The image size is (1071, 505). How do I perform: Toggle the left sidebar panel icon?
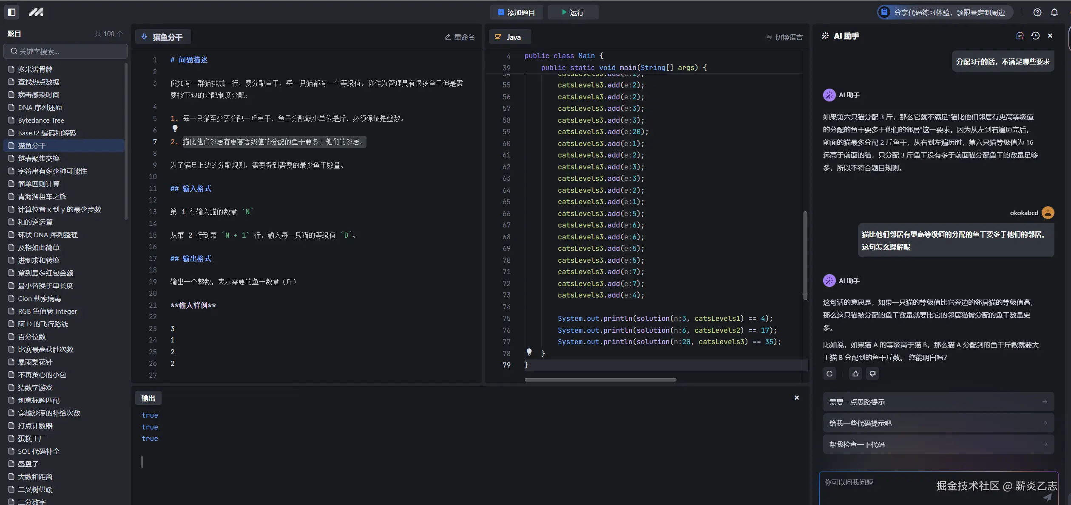click(x=12, y=12)
